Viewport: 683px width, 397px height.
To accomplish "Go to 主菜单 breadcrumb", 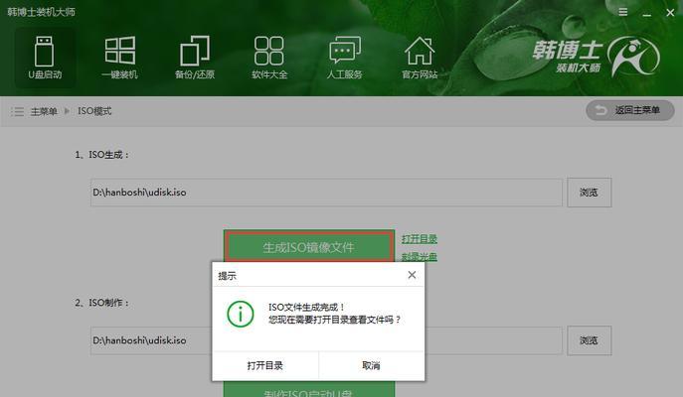I will point(44,111).
